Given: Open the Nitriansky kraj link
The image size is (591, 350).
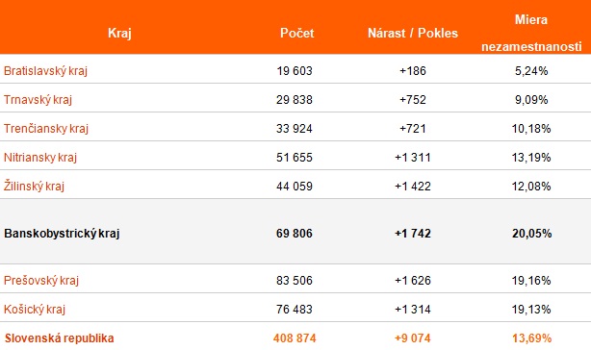Looking at the screenshot, I should [40, 158].
